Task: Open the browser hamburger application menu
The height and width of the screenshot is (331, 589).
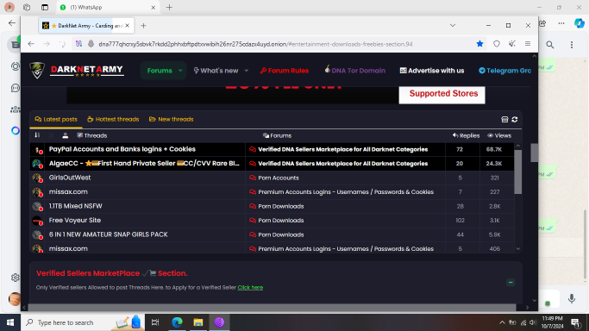Action: (x=528, y=44)
